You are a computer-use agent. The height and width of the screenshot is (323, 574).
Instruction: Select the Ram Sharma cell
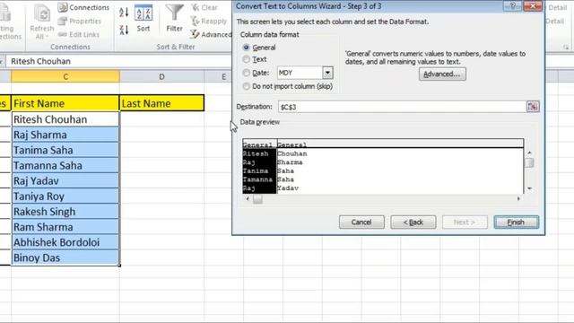65,227
